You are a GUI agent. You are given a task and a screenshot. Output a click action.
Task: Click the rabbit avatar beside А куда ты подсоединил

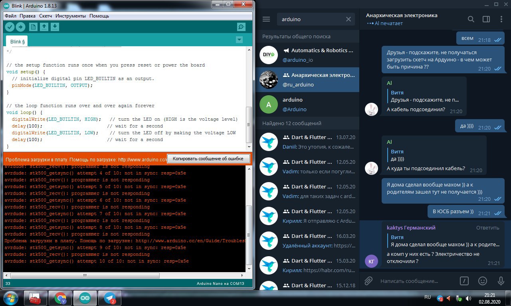tap(371, 168)
